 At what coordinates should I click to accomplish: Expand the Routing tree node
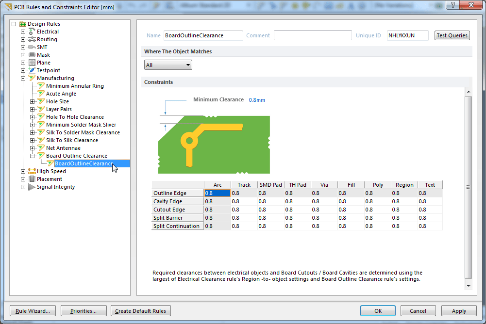(23, 39)
